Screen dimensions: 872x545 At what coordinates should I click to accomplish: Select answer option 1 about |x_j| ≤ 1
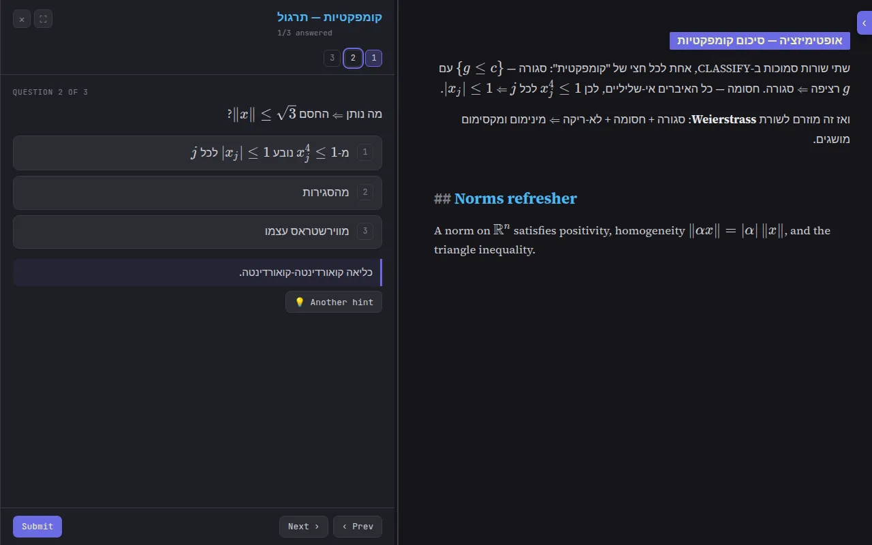coord(198,153)
